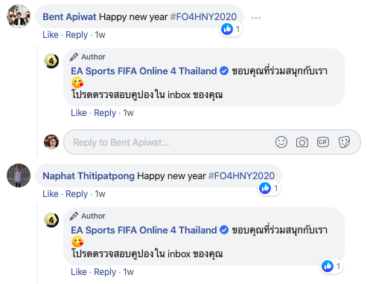View like reaction on the second author reply
The image size is (367, 284).
pos(332,266)
